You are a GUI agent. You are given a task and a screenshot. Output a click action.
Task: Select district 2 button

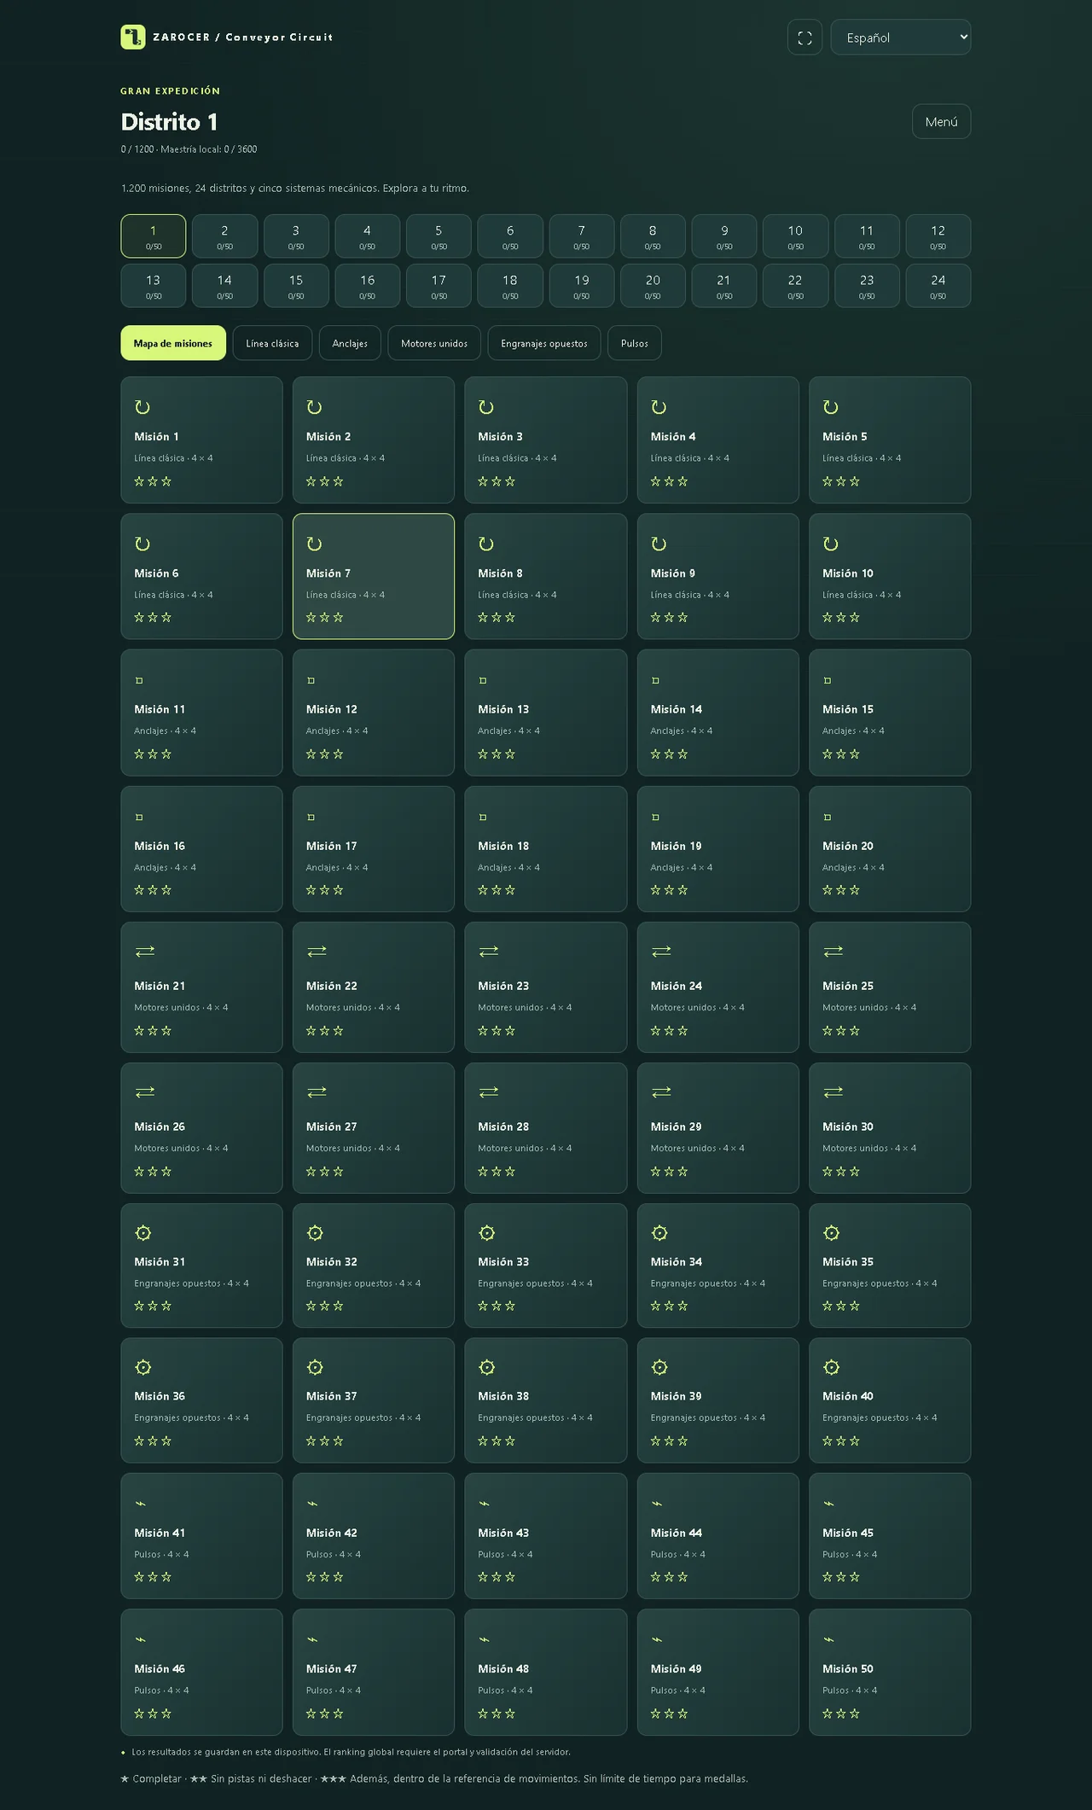point(224,236)
